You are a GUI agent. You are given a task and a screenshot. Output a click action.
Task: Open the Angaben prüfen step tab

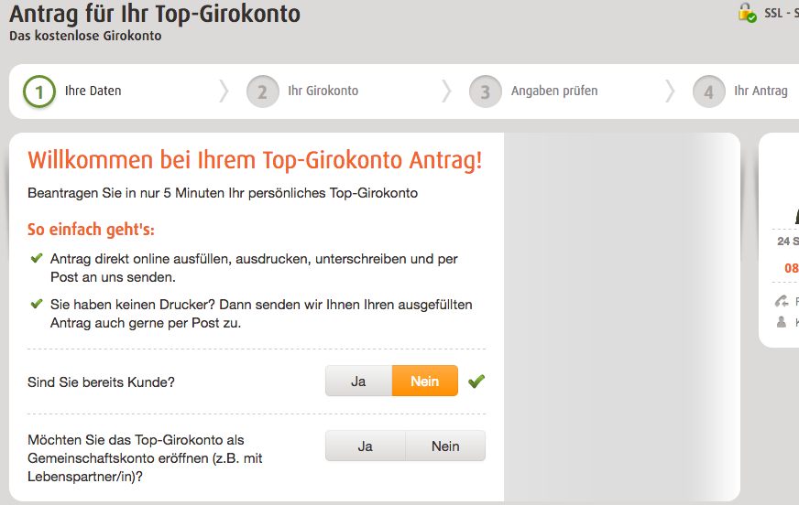554,91
